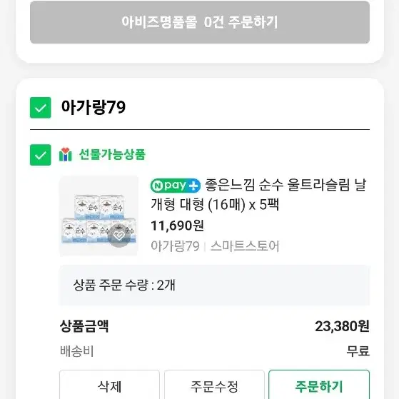Image resolution: width=399 pixels, height=399 pixels.
Task: Uncheck the 아가랑79 store checkbox
Action: [x=40, y=108]
